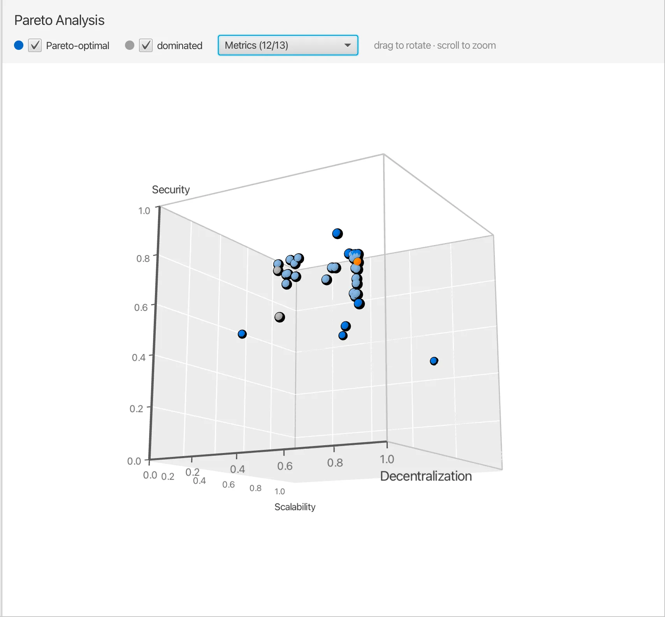Uncheck the Pareto-optimal checkbox
Screen dimensions: 665x617
(35, 46)
